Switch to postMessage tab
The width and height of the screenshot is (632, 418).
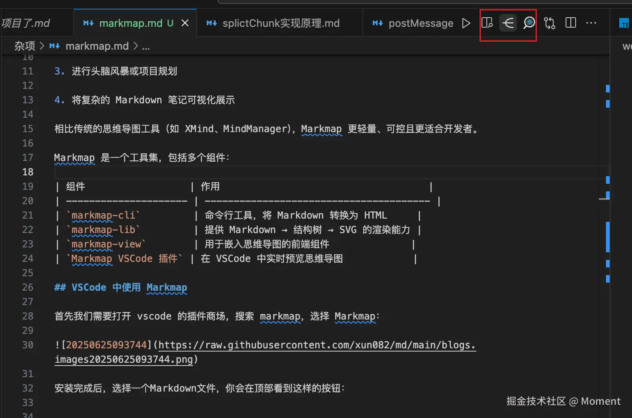(412, 23)
